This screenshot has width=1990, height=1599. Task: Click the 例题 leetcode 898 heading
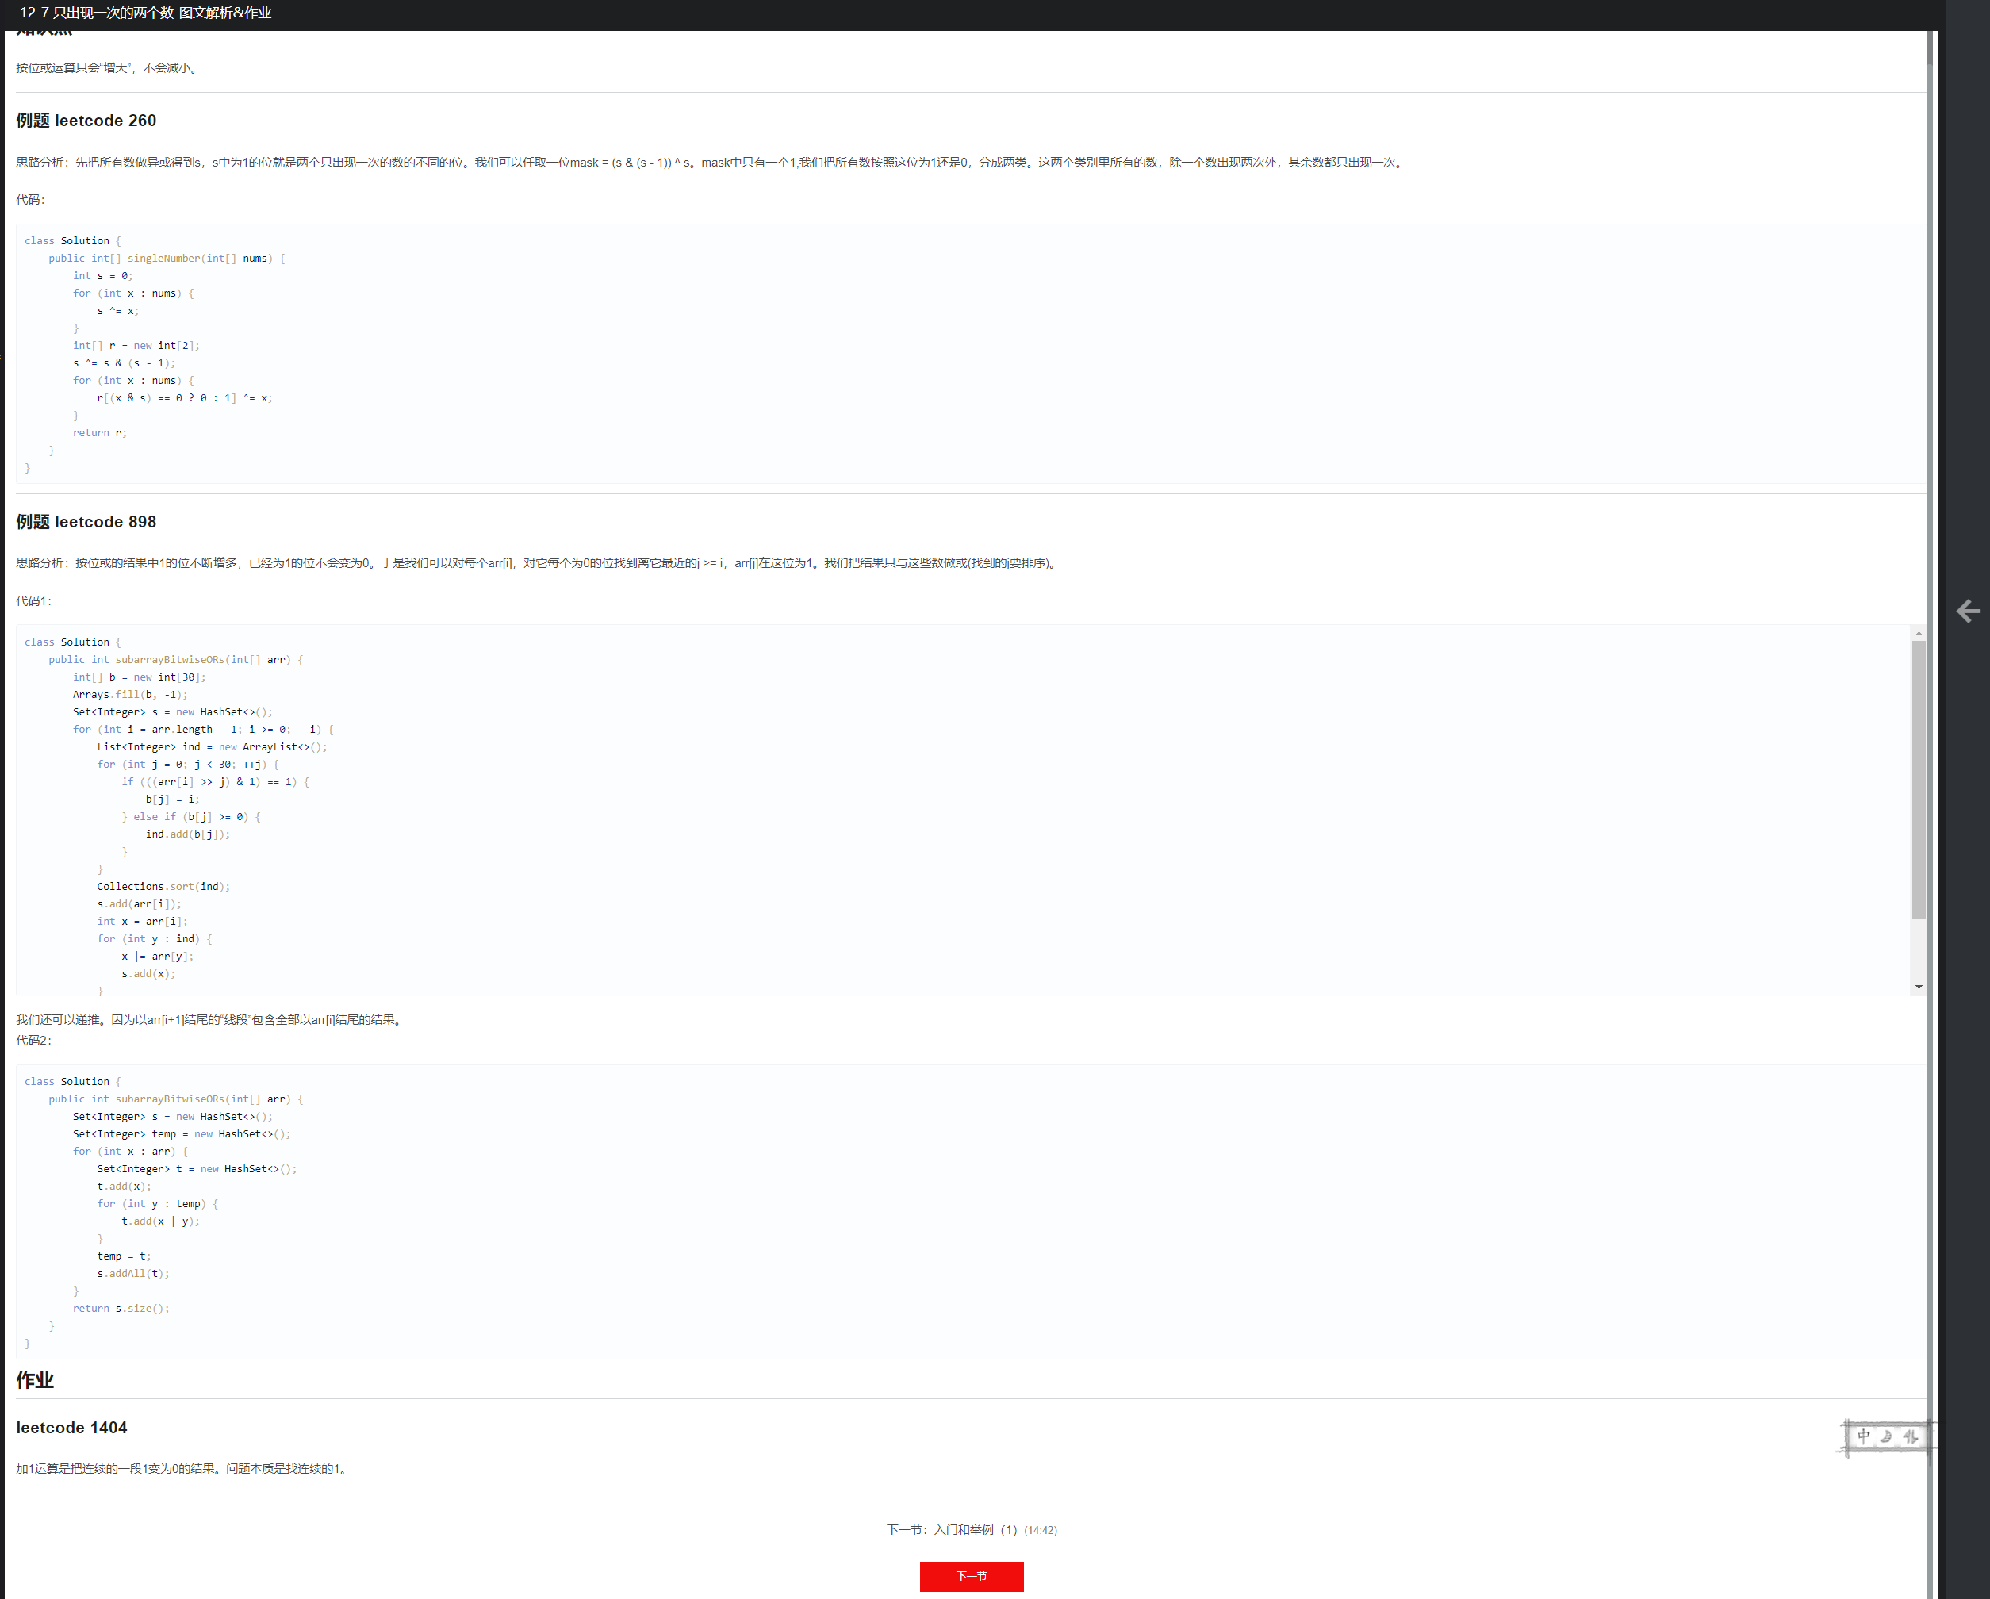(86, 522)
